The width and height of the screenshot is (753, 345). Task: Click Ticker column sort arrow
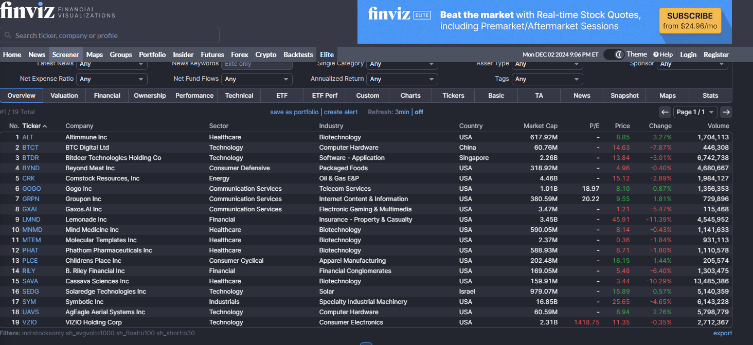click(45, 126)
